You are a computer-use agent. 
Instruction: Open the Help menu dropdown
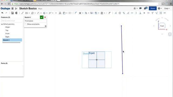tap(160, 8)
